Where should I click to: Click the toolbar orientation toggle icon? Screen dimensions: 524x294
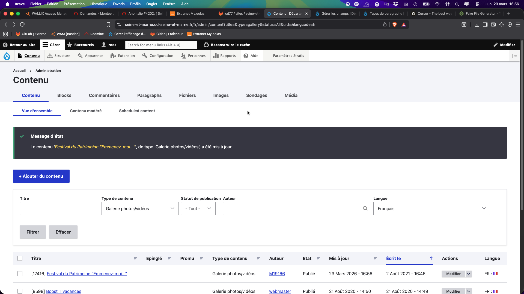tap(514, 56)
